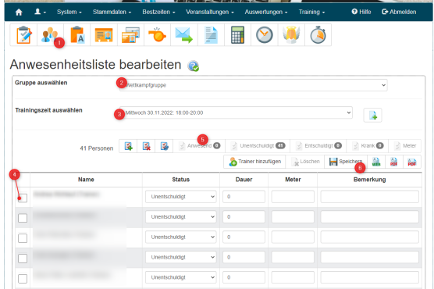The height and width of the screenshot is (289, 434).
Task: Log out via Abmelden
Action: [399, 12]
